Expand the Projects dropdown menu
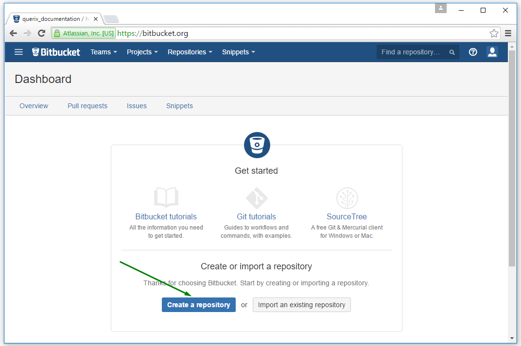521x346 pixels. point(142,52)
